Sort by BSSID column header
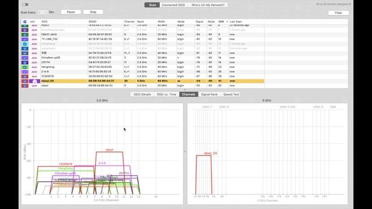 tap(92, 21)
